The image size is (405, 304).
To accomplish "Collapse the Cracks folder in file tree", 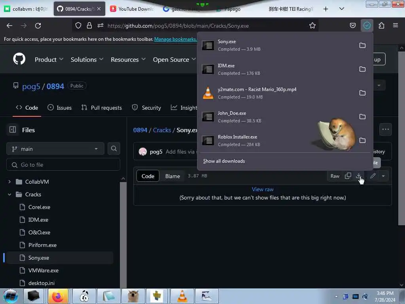I will [9, 194].
